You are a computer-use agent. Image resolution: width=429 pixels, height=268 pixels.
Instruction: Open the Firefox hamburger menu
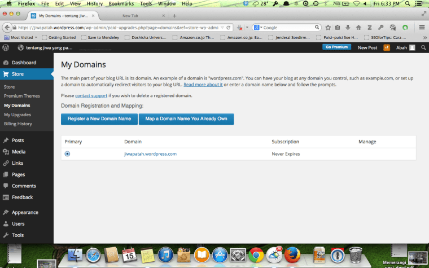coord(421,27)
